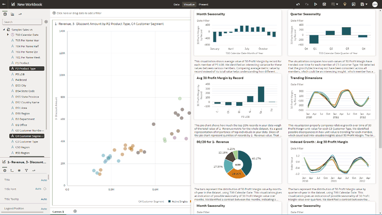Viewport: 382px width, 215px height.
Task: Expand the T00 Calendar Date node
Action: (8, 35)
